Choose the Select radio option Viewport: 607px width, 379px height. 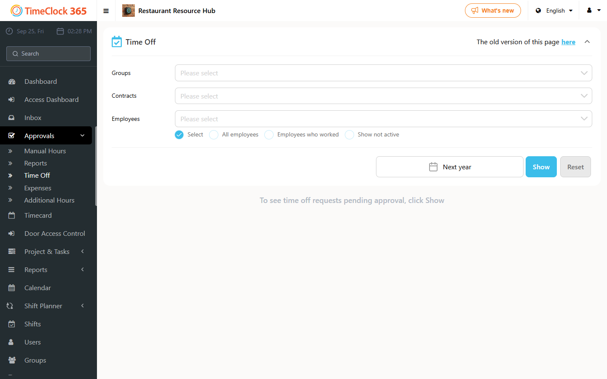point(179,135)
